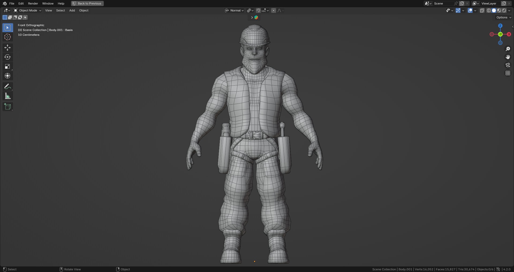Toggle snapping magnet button
This screenshot has width=514, height=272.
pyautogui.click(x=258, y=10)
